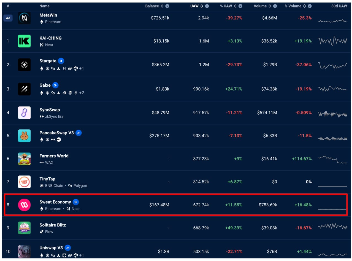Click the verified badge next to Stargate
352x261 pixels.
click(61, 61)
